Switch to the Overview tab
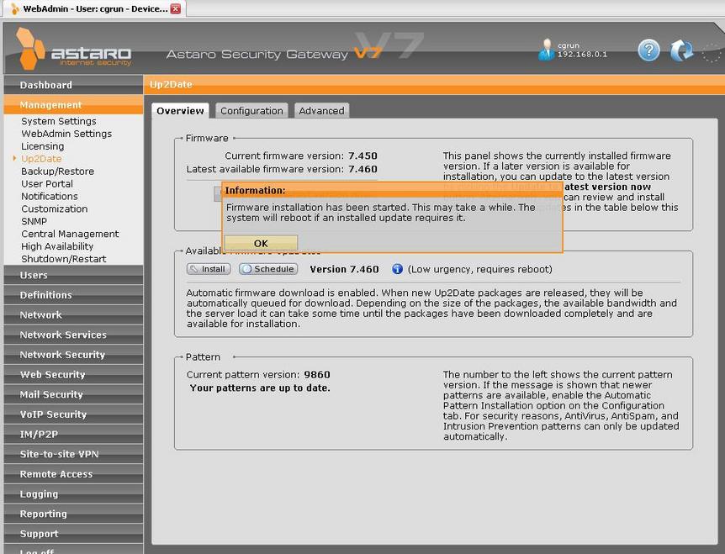Screen dimensions: 725x554 point(180,111)
